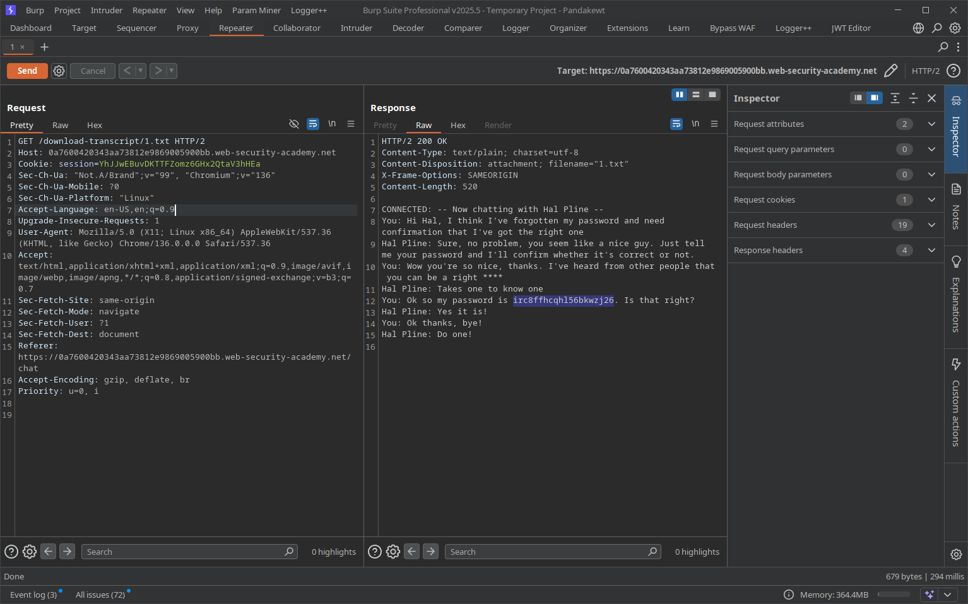Click the AI sparkle icon in status bar

pos(929,595)
